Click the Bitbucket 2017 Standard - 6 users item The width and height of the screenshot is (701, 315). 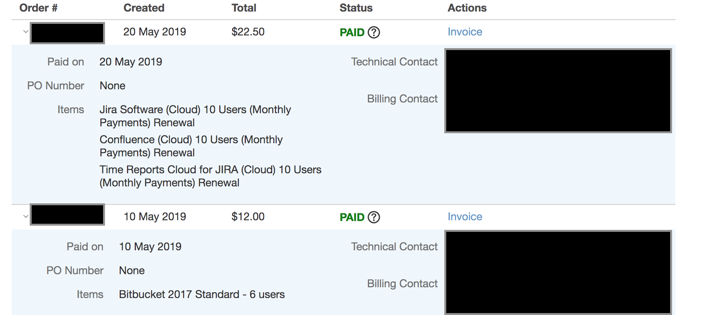point(202,295)
